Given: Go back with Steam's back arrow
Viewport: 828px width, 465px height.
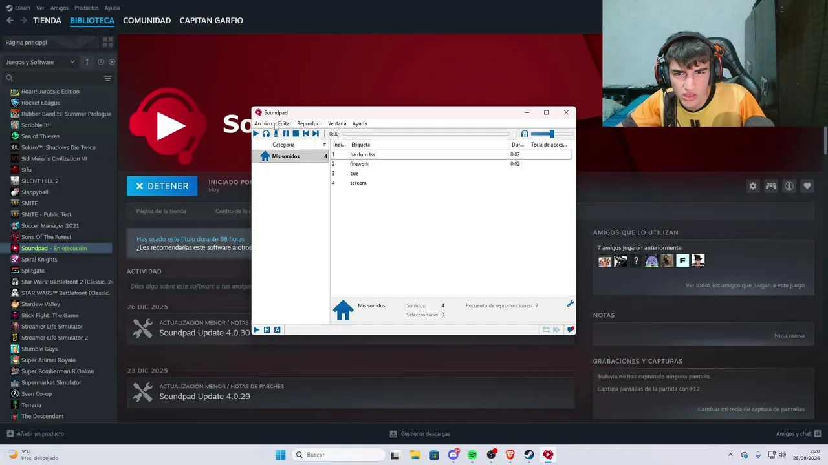Looking at the screenshot, I should click(10, 21).
